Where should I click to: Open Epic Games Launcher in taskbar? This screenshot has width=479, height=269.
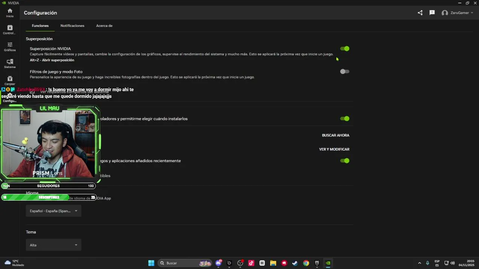click(317, 263)
